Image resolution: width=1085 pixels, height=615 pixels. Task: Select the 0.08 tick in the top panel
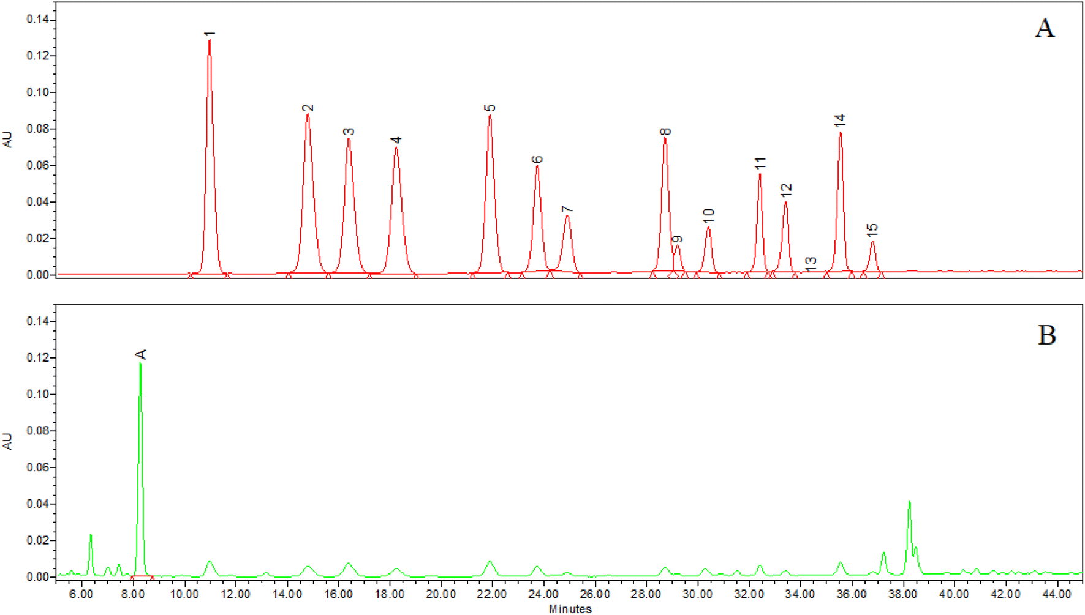(x=37, y=129)
